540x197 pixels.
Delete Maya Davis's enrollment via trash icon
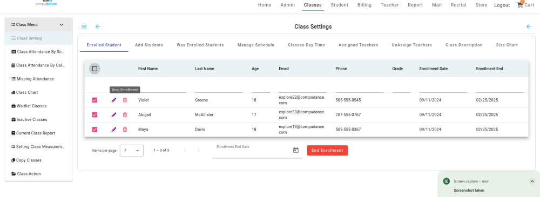click(125, 130)
